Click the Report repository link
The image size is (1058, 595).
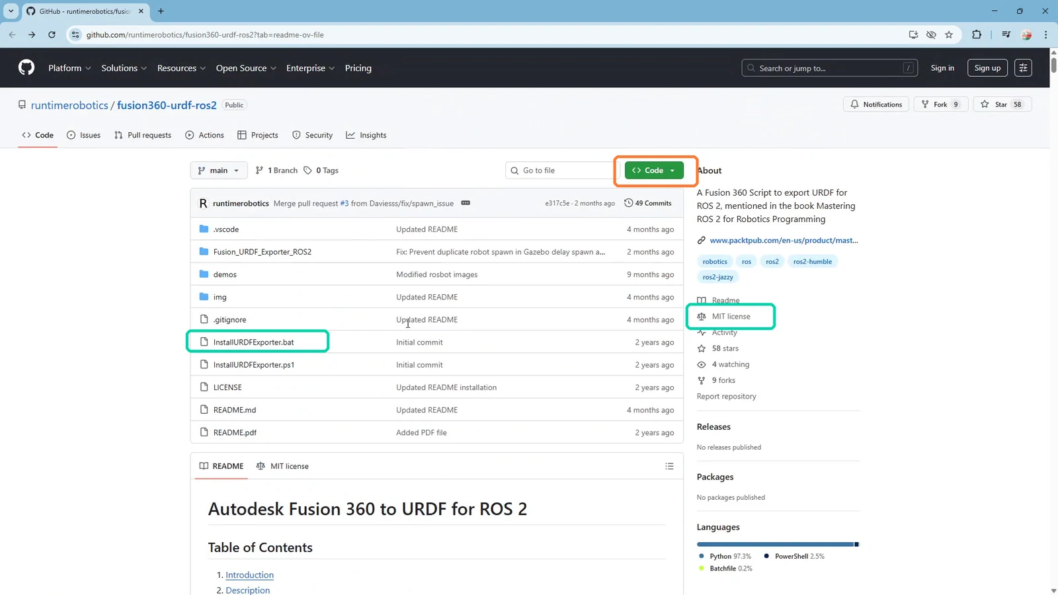726,396
